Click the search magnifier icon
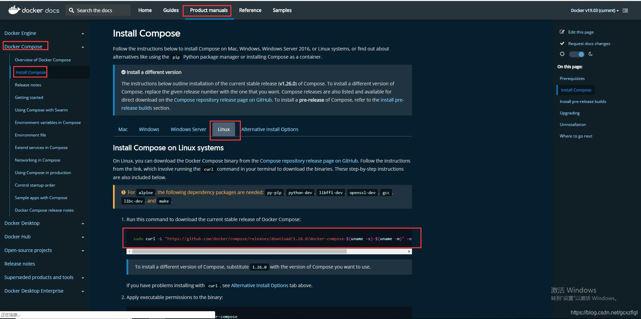This screenshot has width=641, height=319. tap(71, 10)
